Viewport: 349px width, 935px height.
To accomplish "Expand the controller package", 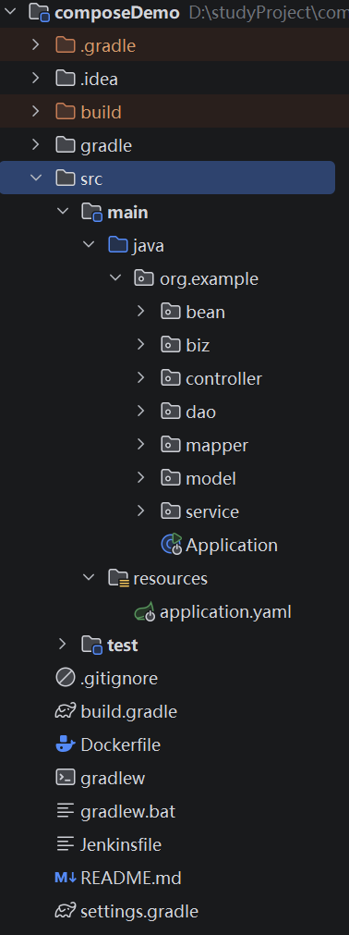I will (140, 378).
